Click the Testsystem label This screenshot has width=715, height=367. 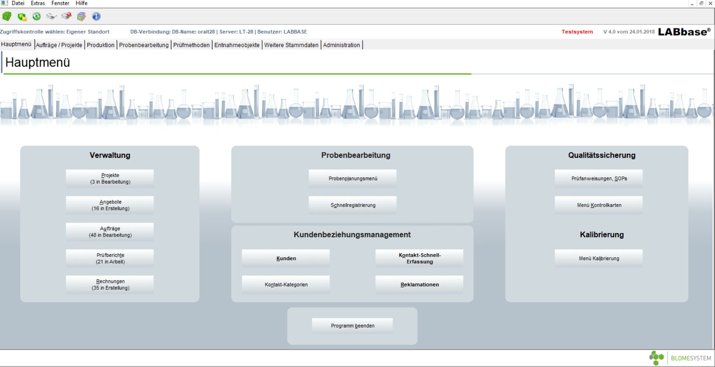pyautogui.click(x=577, y=32)
